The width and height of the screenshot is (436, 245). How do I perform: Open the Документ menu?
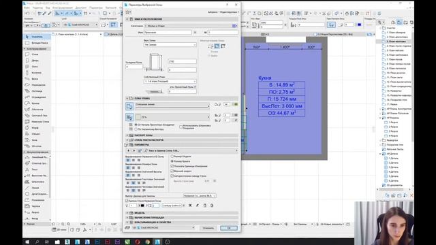tap(81, 7)
